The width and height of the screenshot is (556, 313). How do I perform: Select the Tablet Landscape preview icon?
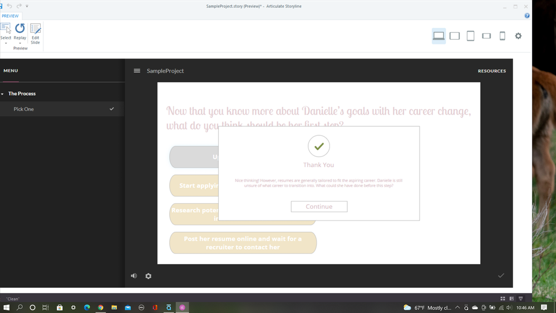pyautogui.click(x=455, y=36)
